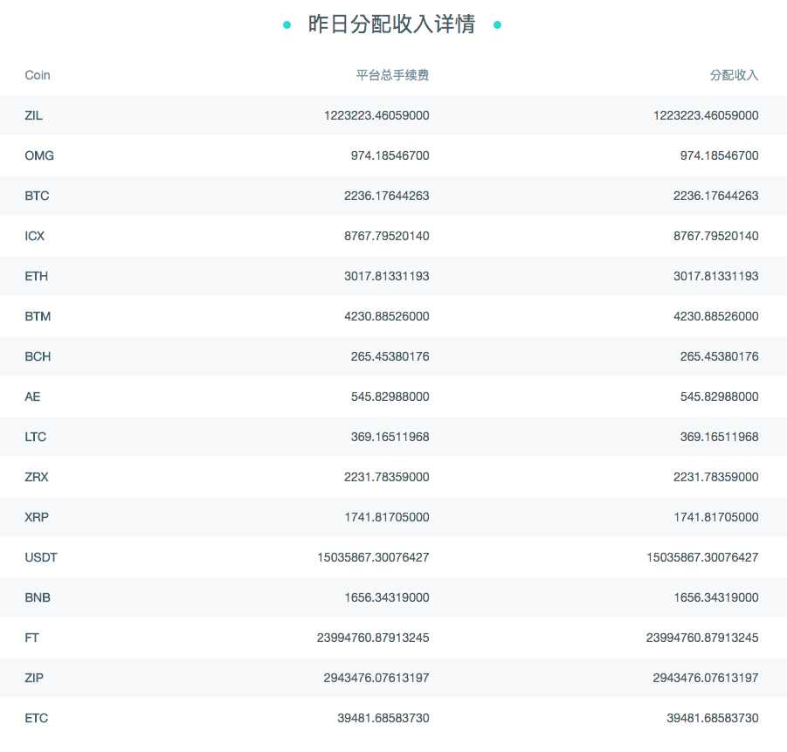
Task: Select the ETH coin row label
Action: point(37,276)
